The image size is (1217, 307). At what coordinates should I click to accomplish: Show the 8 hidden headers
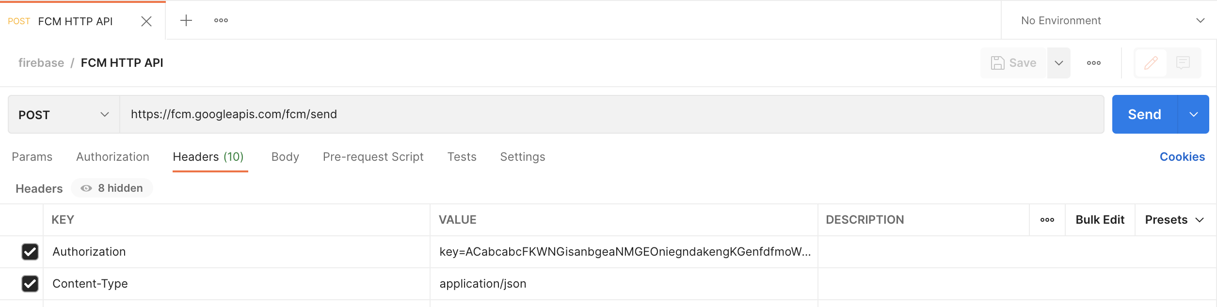click(112, 188)
